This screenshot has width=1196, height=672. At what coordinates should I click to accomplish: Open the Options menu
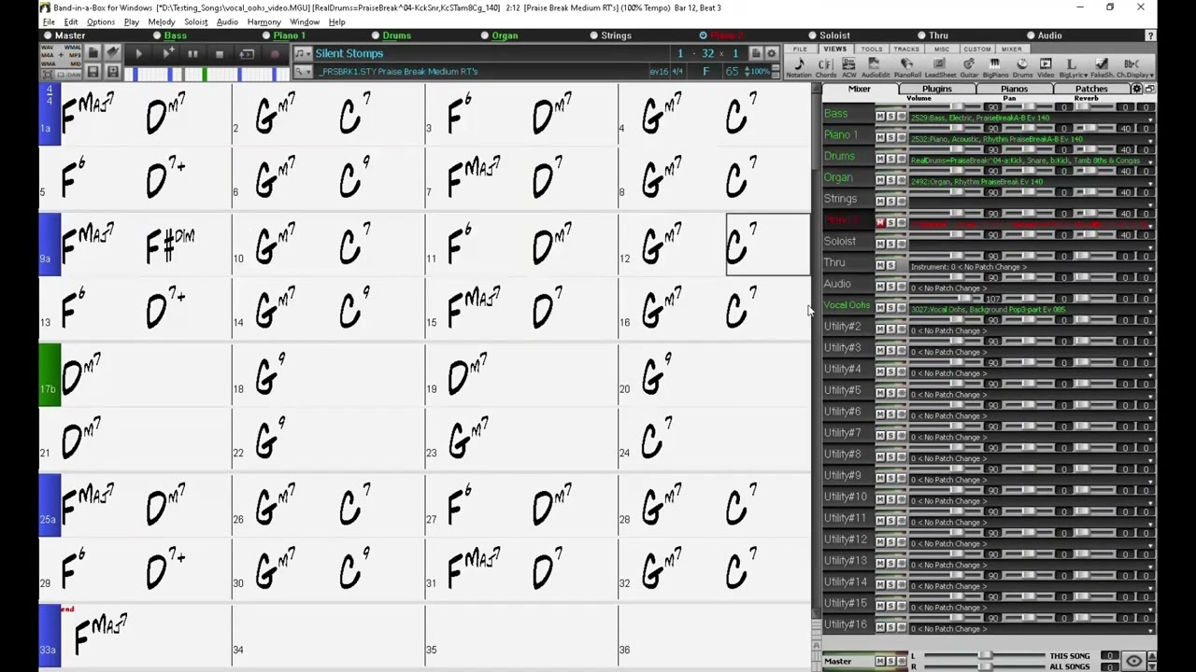pyautogui.click(x=100, y=21)
